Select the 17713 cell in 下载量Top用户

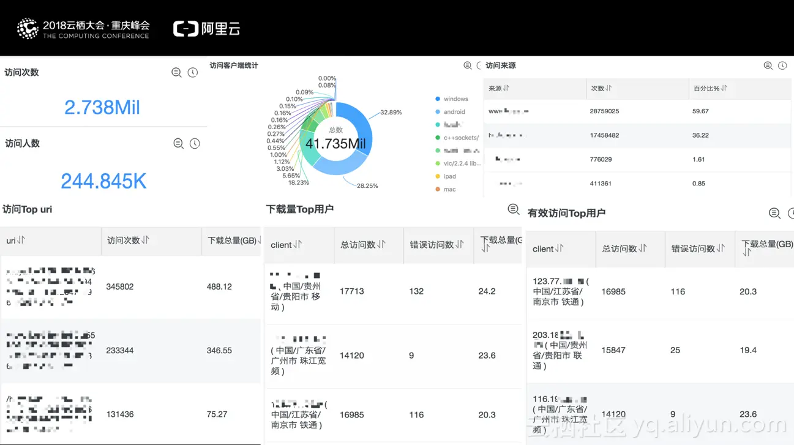352,291
